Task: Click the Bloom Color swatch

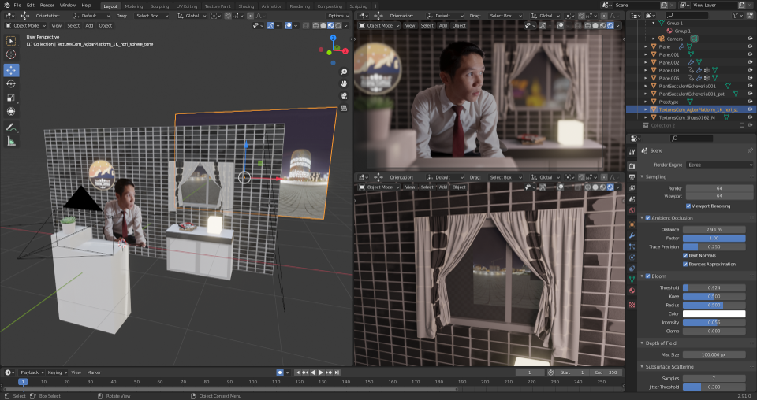Action: click(x=714, y=313)
